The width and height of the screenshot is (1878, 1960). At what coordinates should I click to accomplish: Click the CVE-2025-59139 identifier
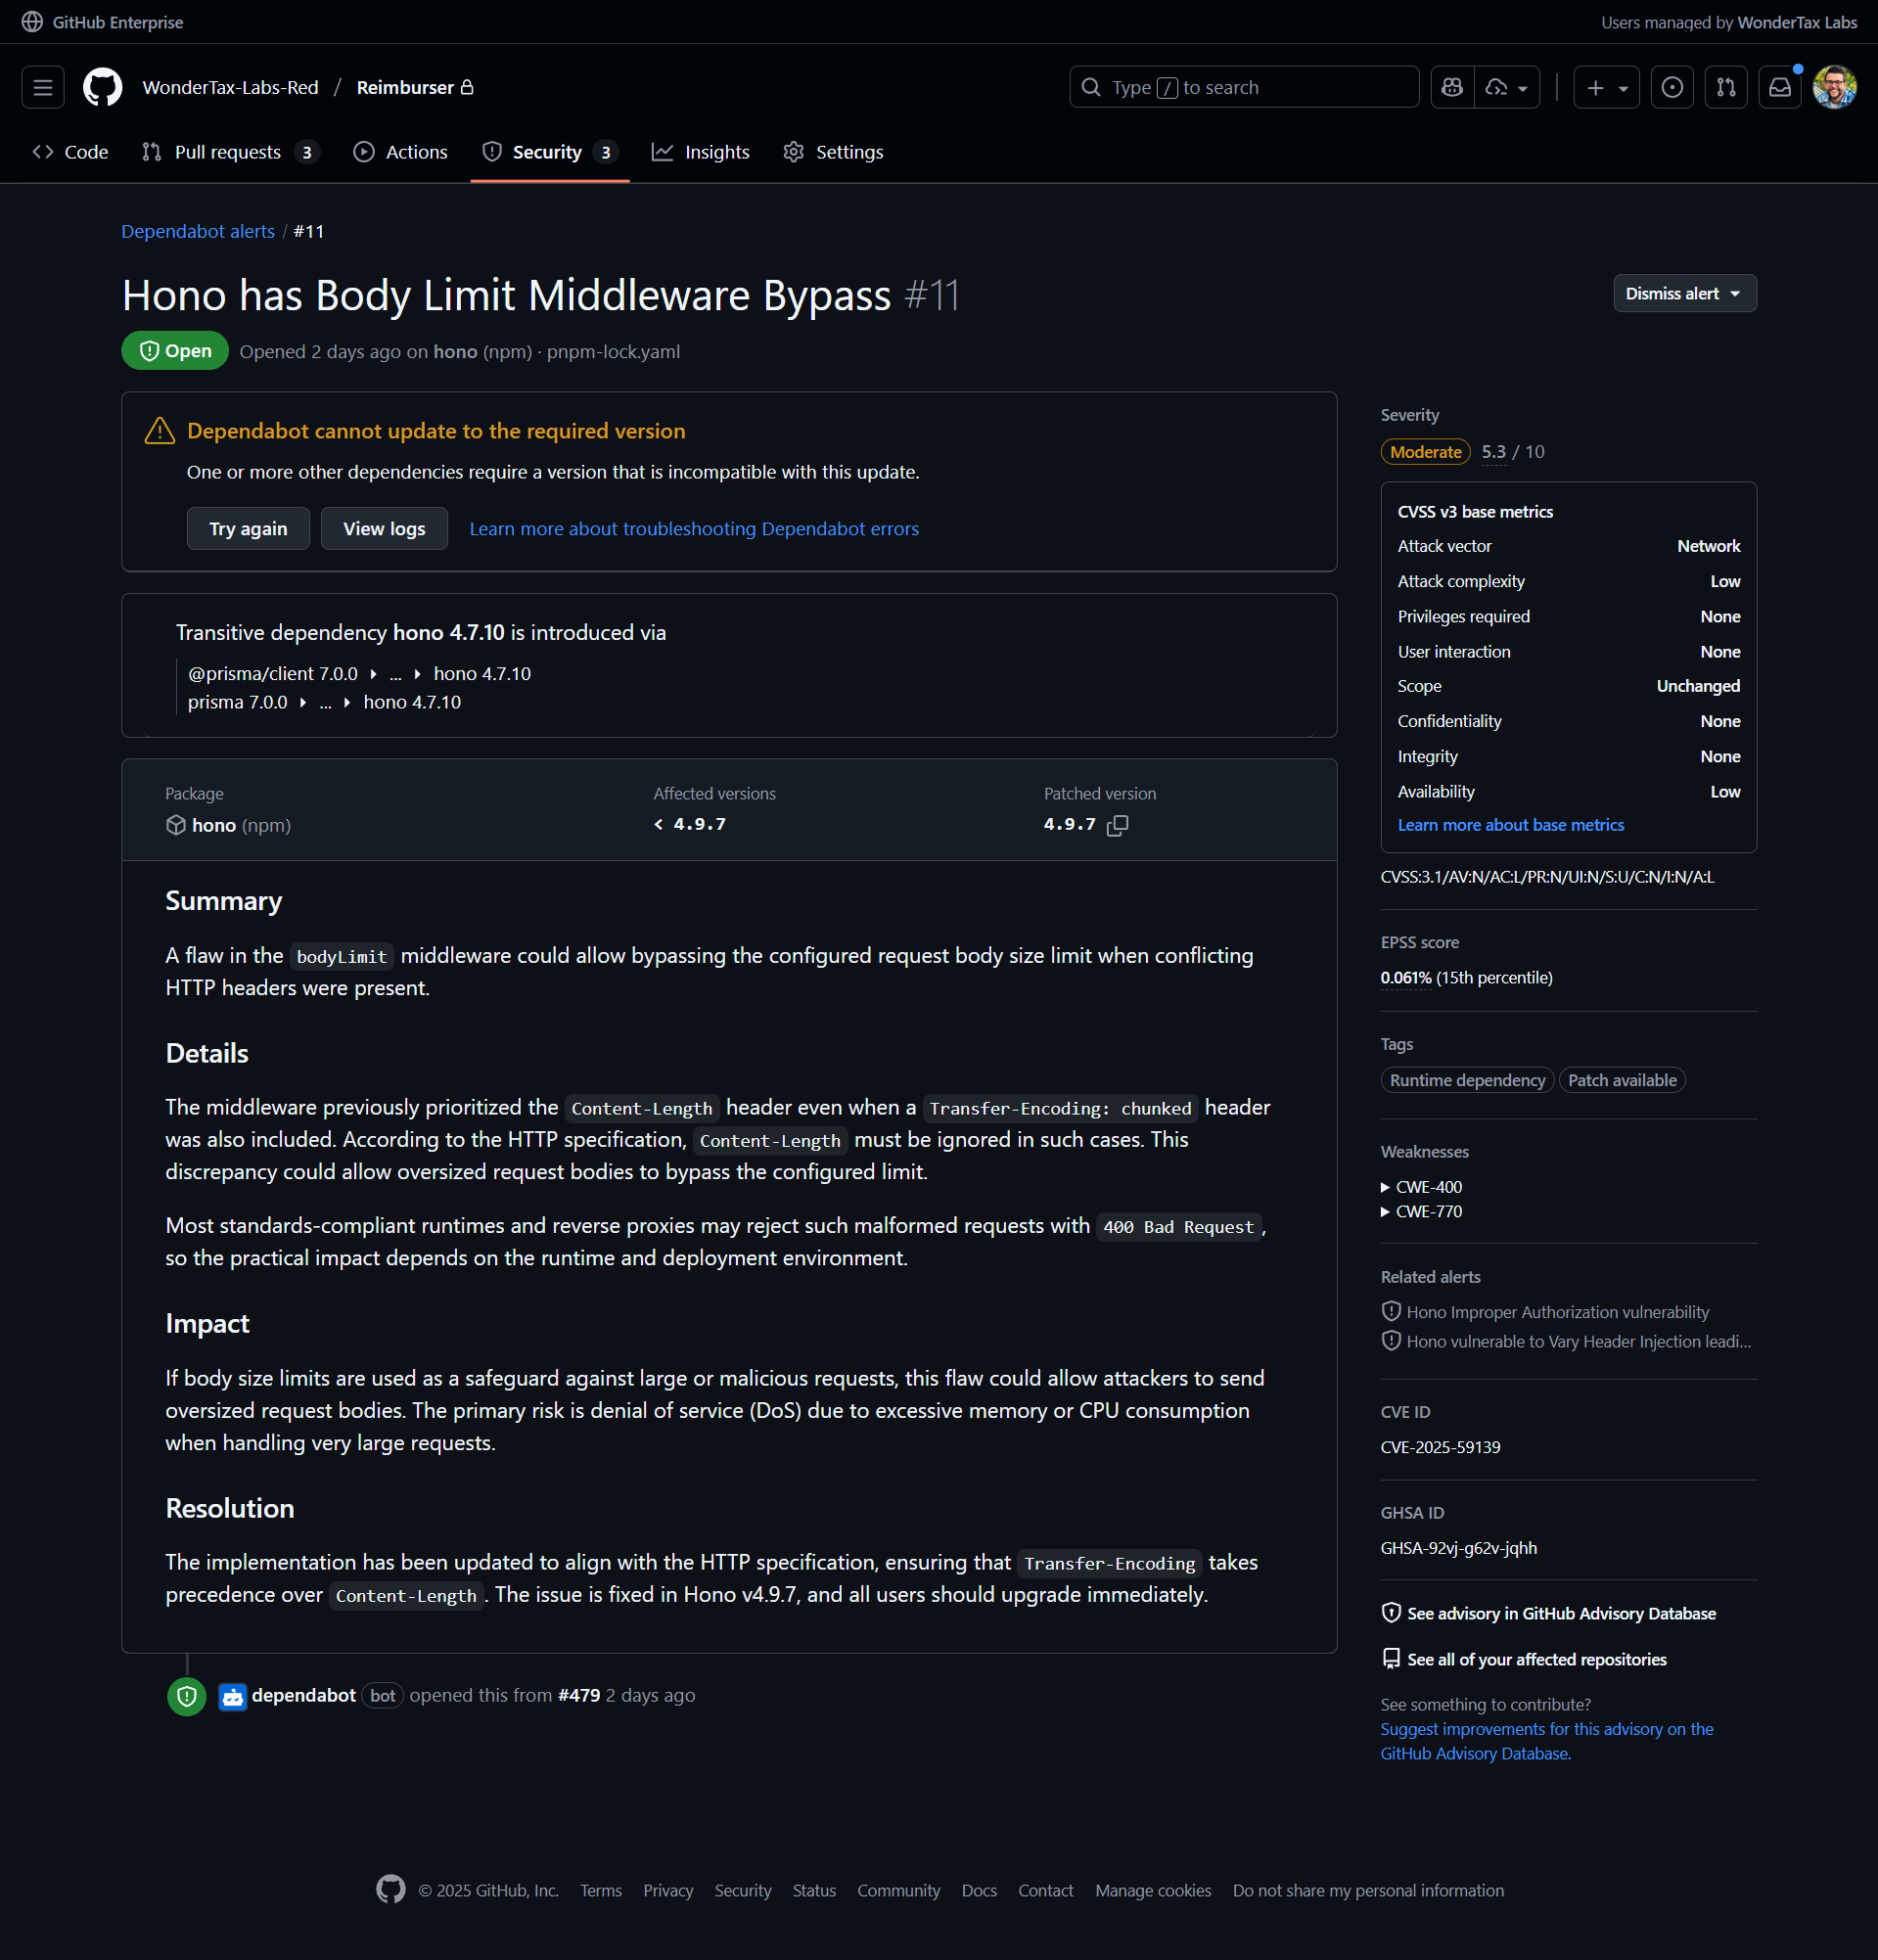coord(1440,1447)
